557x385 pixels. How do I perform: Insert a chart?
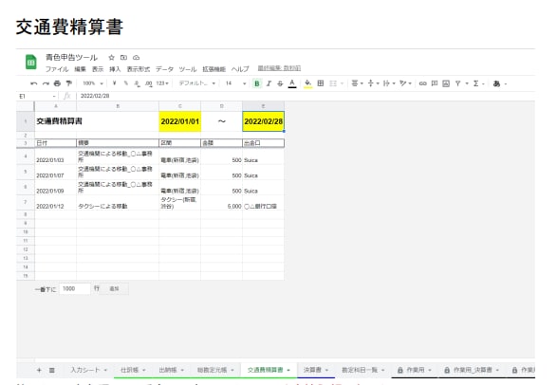446,83
